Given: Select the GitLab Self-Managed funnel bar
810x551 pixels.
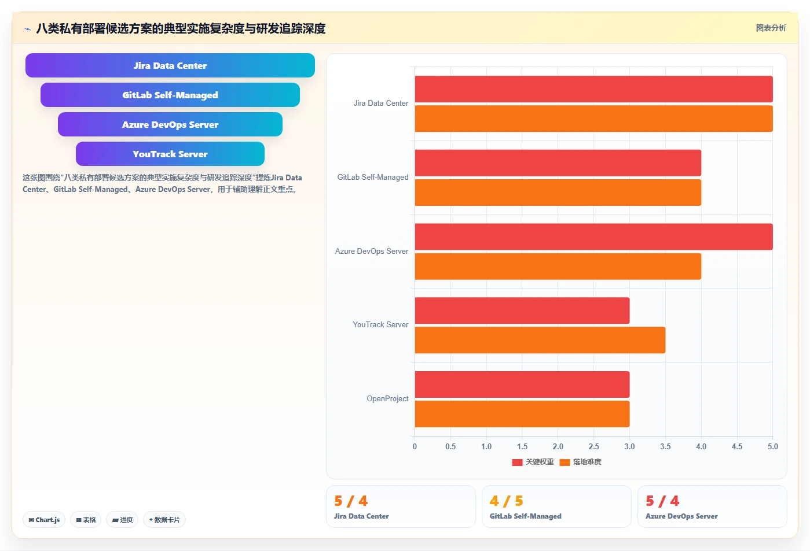Looking at the screenshot, I should click(170, 95).
